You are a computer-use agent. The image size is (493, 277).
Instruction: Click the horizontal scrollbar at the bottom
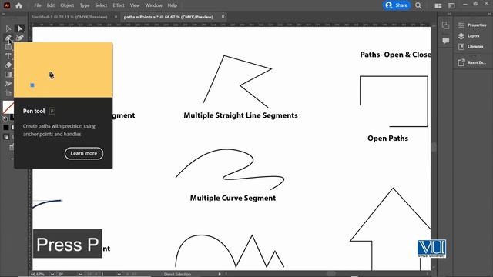(330, 274)
